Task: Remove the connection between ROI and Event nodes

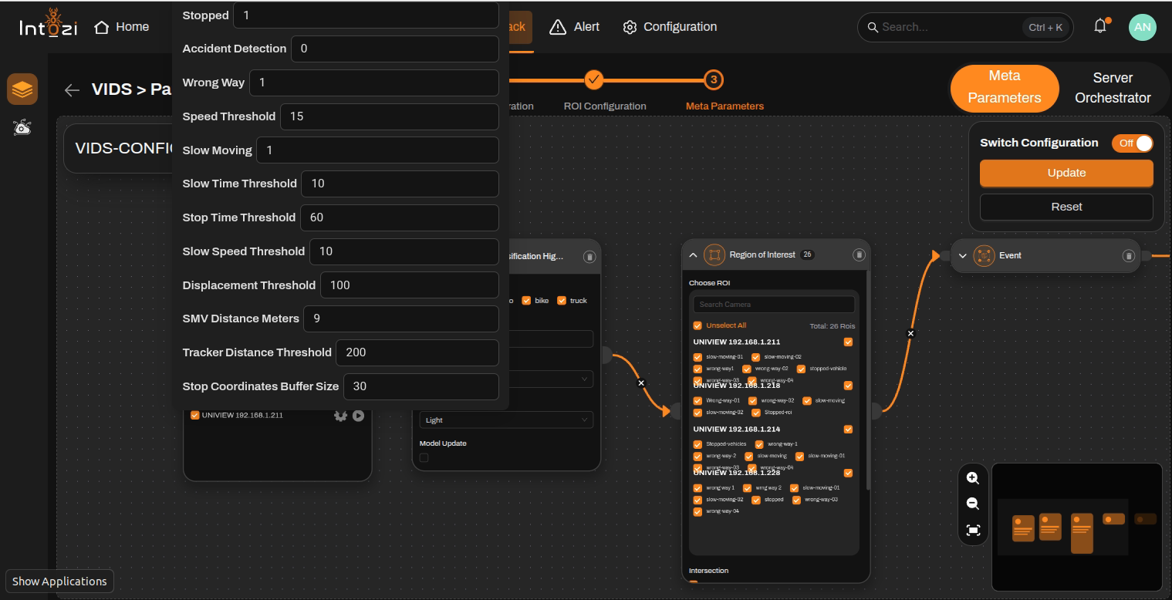Action: point(910,333)
